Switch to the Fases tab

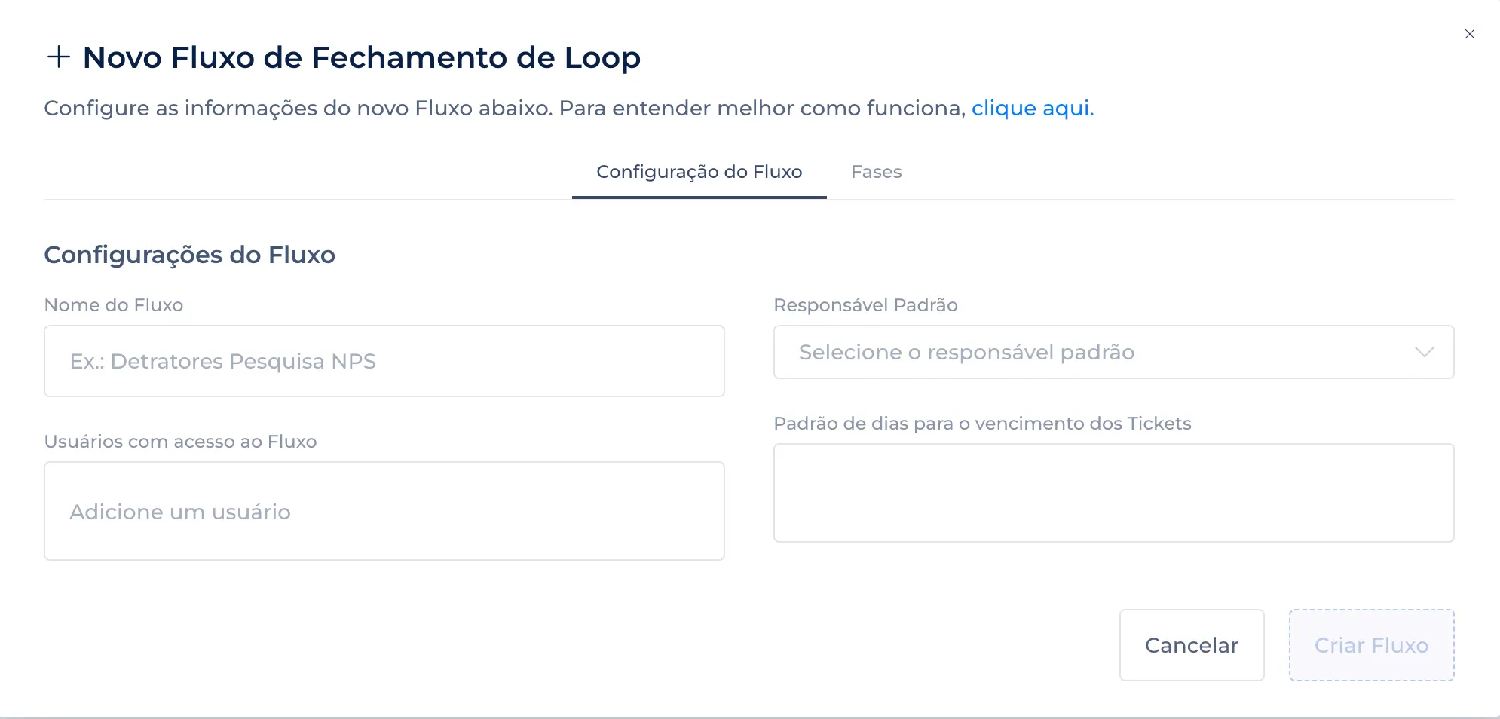pyautogui.click(x=876, y=172)
